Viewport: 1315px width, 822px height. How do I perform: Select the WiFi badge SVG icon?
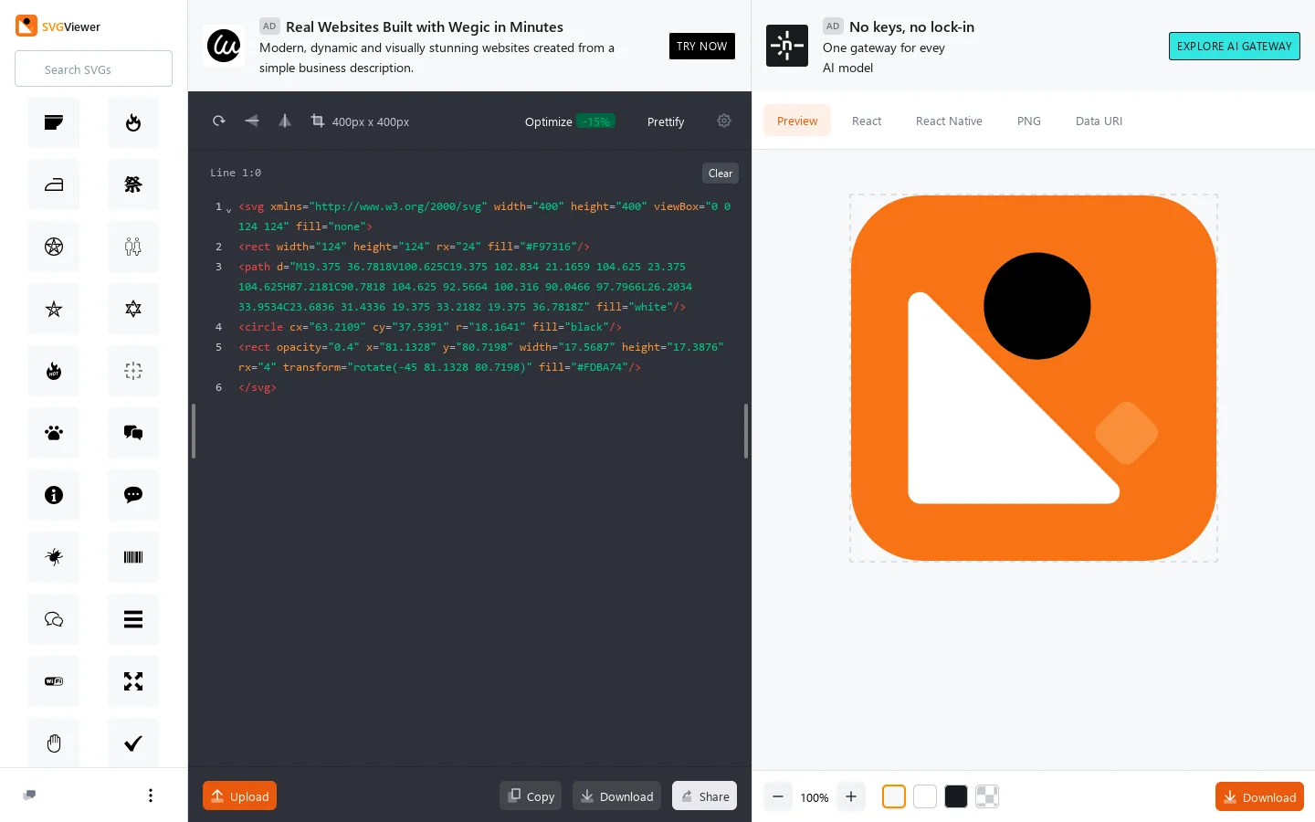(54, 681)
